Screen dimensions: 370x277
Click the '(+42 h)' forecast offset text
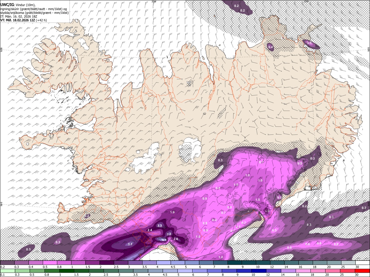[x=41, y=20]
